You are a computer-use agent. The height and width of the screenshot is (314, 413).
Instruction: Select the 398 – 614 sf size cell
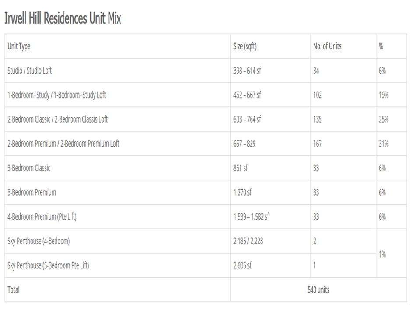[247, 71]
